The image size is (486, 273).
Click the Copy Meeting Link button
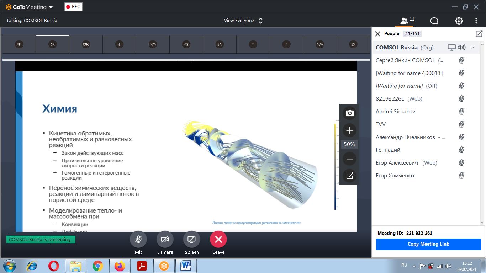tap(428, 244)
